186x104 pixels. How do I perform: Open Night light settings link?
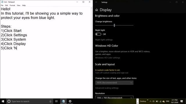pyautogui.click(x=104, y=40)
